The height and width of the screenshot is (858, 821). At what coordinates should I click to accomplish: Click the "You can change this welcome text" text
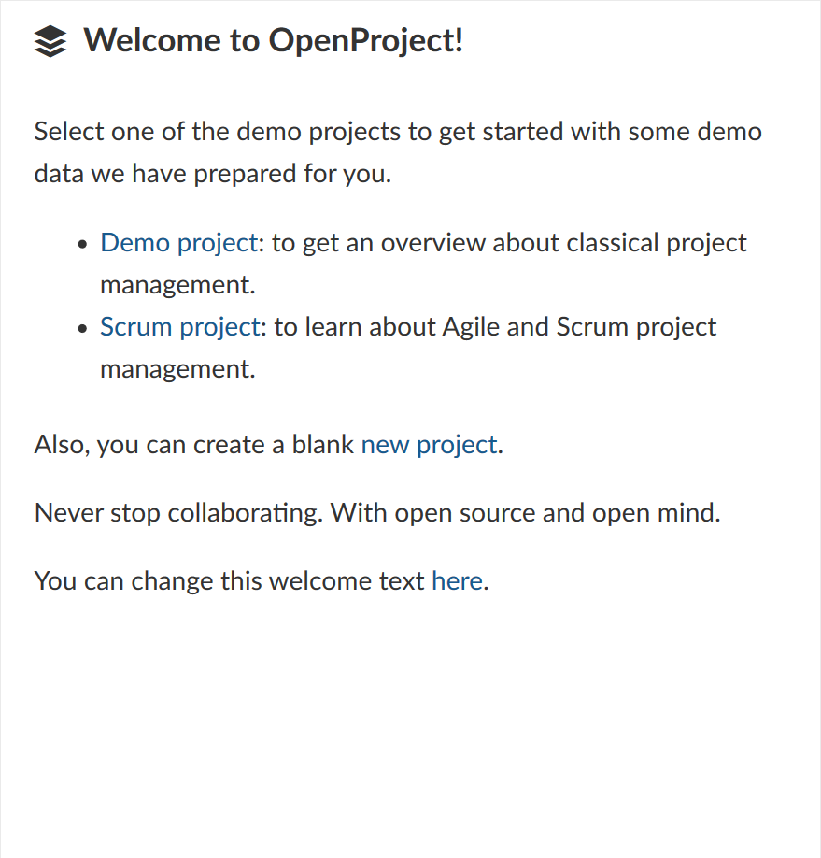[230, 581]
